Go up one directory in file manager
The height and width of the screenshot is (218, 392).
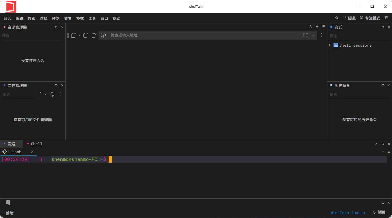coord(40,94)
